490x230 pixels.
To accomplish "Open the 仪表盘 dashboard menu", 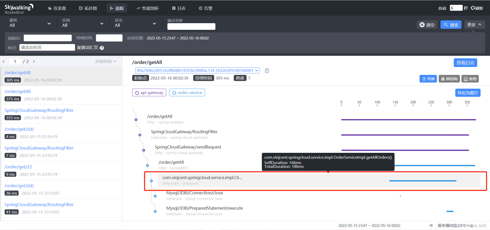I will pyautogui.click(x=57, y=8).
